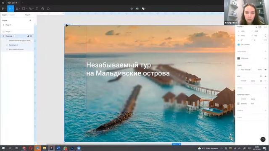Click the home icon in tab bar

click(x=3, y=3)
